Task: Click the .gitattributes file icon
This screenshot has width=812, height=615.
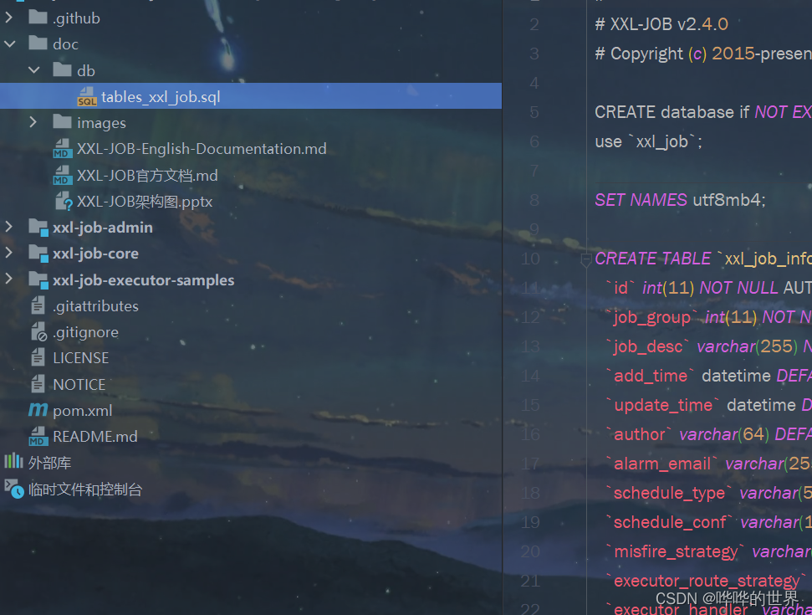Action: pos(38,305)
